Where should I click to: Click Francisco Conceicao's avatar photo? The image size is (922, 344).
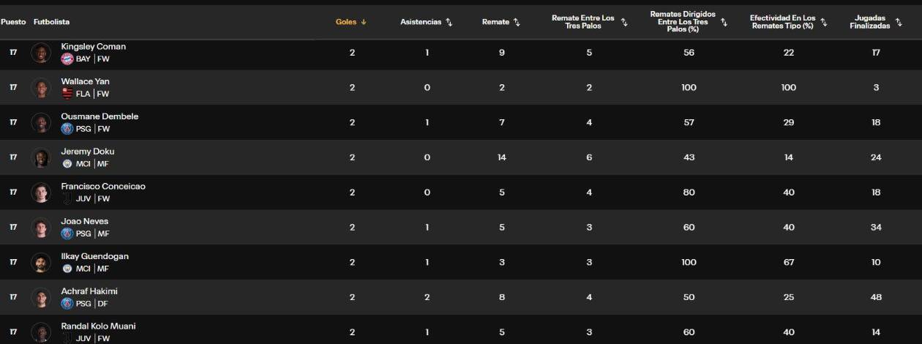(x=41, y=192)
